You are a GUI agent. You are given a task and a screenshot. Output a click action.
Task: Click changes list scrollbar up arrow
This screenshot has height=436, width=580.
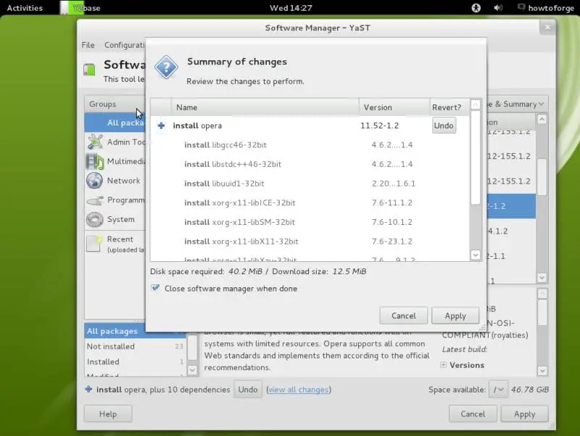click(x=476, y=104)
